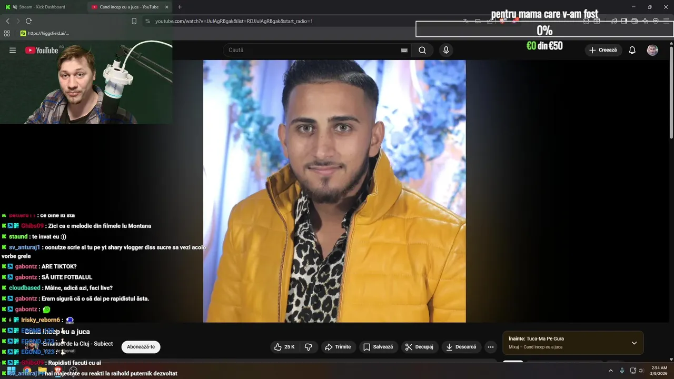Open more actions three-dot menu
Screen dimensions: 674x379
(x=491, y=347)
